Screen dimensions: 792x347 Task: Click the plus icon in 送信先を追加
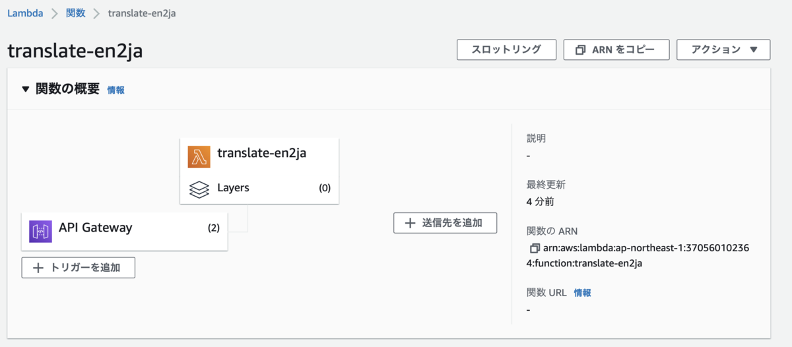click(x=410, y=223)
